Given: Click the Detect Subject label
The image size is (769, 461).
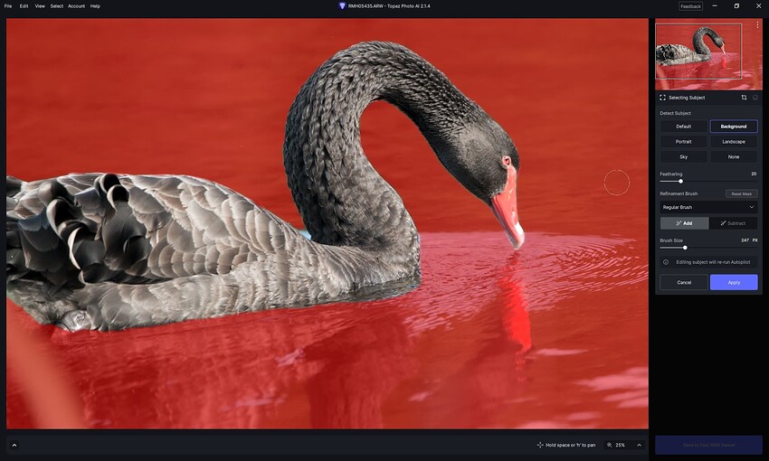Looking at the screenshot, I should (x=675, y=113).
